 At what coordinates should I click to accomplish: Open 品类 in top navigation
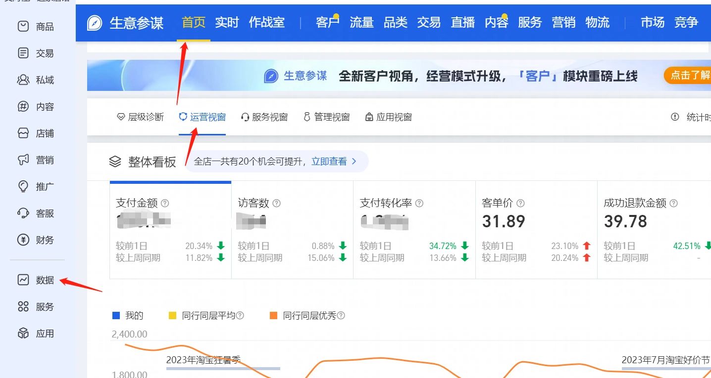[396, 22]
